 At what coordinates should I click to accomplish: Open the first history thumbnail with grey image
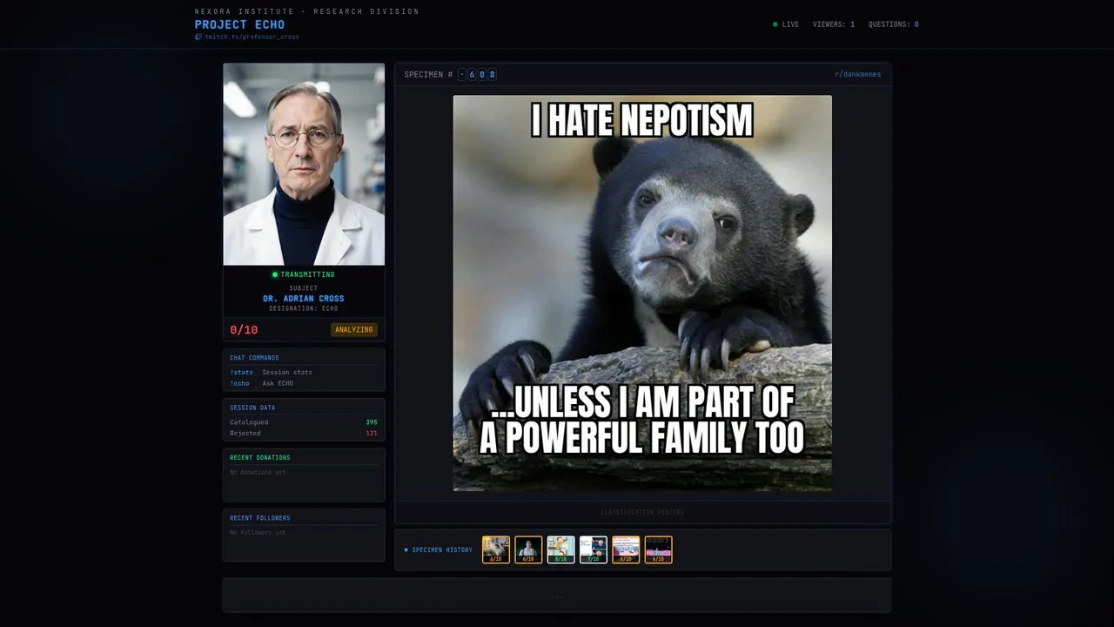(x=496, y=549)
